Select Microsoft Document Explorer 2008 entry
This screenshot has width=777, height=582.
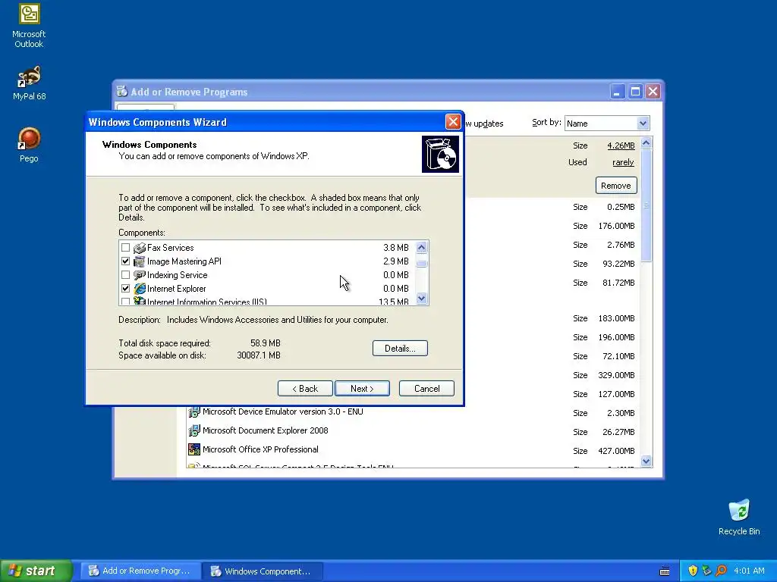(x=265, y=430)
